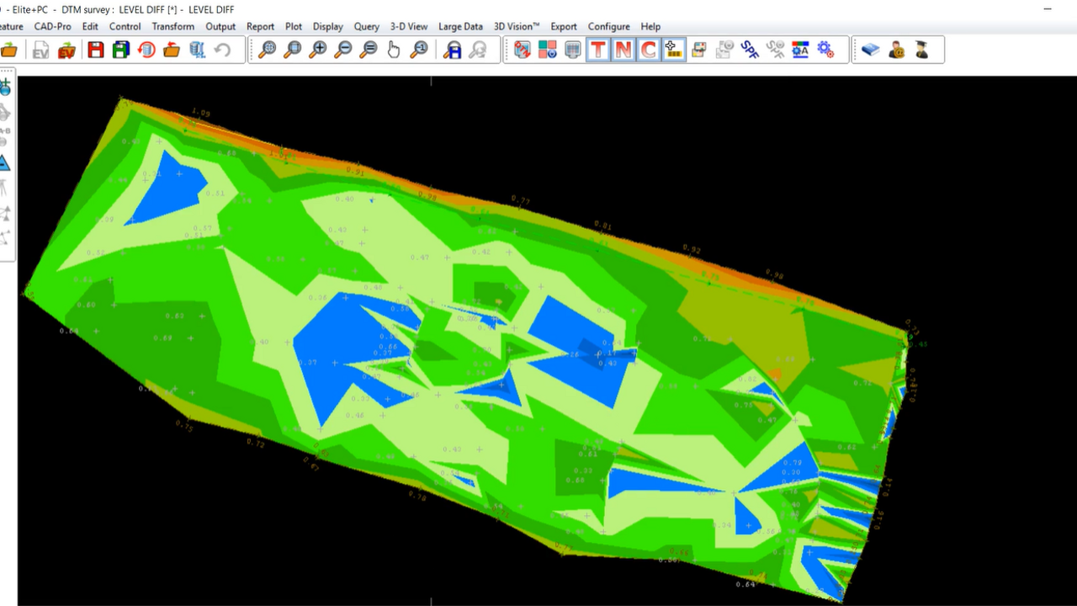Click the Zoom In magnifier icon
Image resolution: width=1077 pixels, height=606 pixels.
(317, 50)
